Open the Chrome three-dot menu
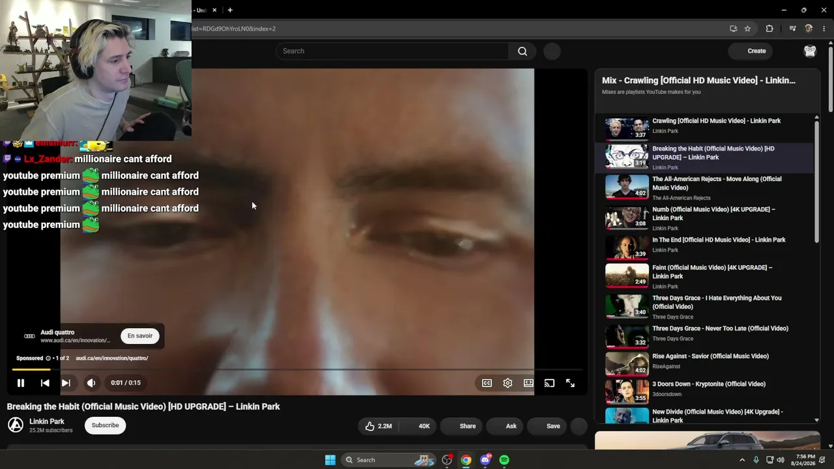Screen dimensions: 834x469 pos(824,29)
